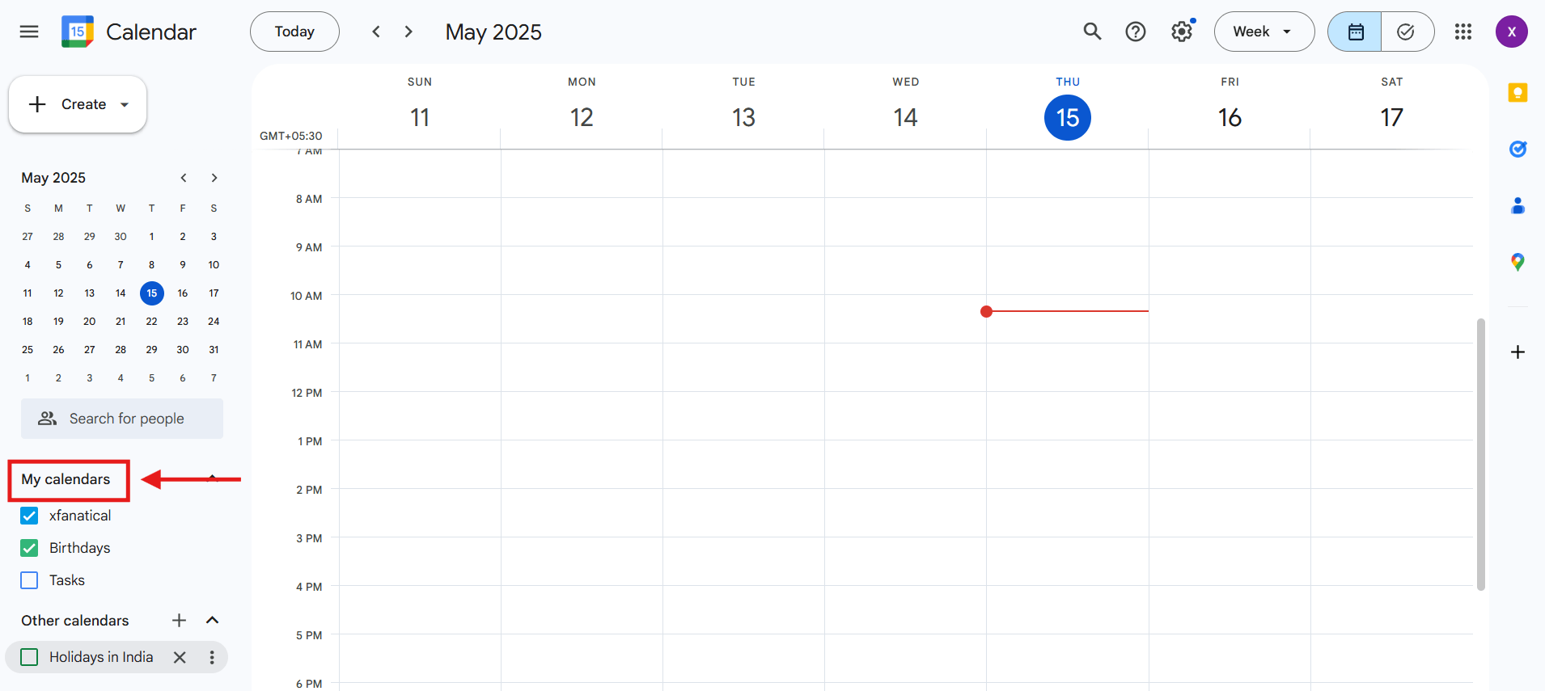Screen dimensions: 1545x691
Task: Select May 22 in mini calendar
Action: (151, 322)
